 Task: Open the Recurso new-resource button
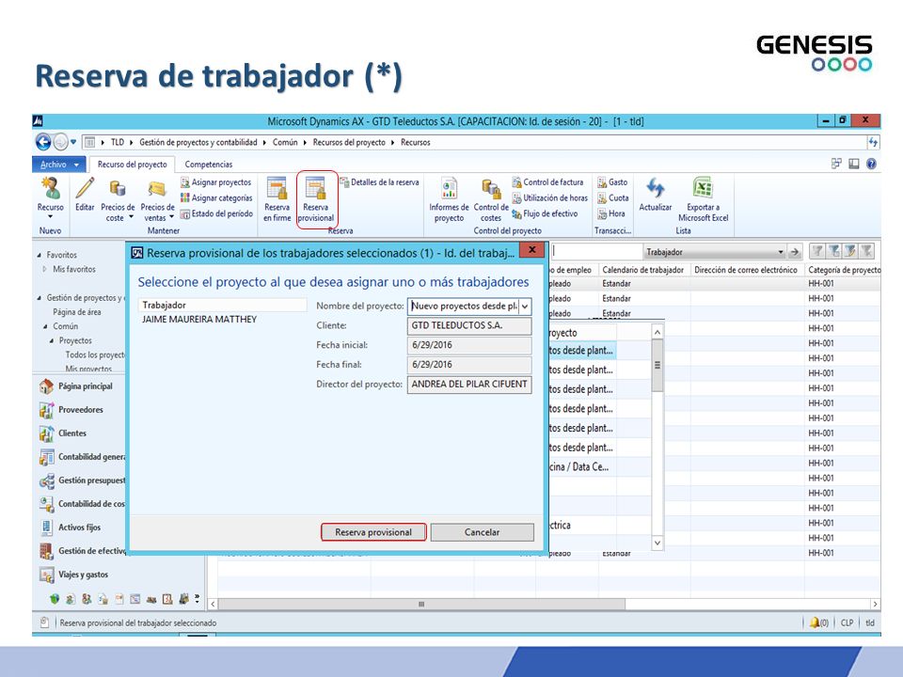click(x=50, y=198)
